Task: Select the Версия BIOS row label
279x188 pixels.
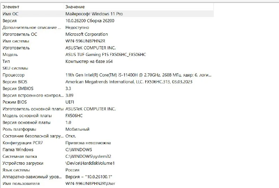Action: coord(15,82)
